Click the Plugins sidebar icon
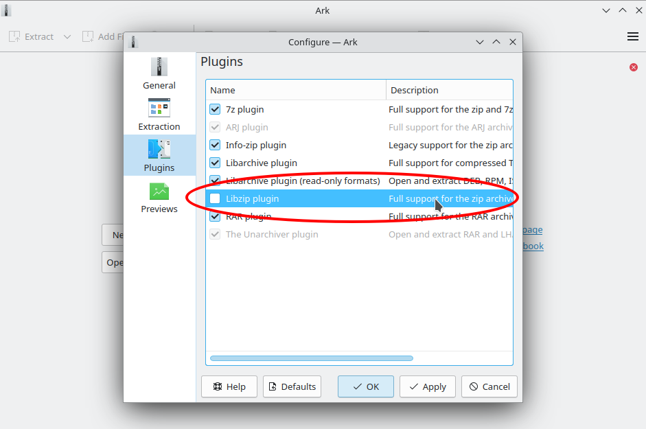 (159, 149)
